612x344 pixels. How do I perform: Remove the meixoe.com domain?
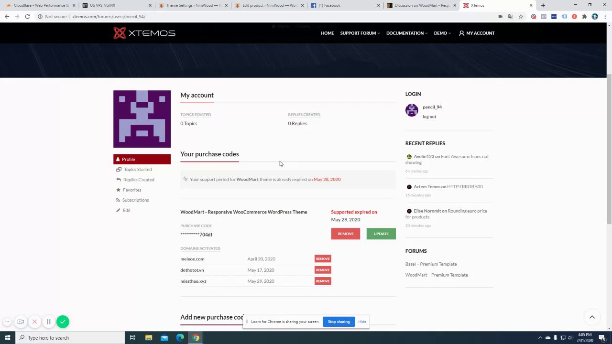pyautogui.click(x=323, y=259)
